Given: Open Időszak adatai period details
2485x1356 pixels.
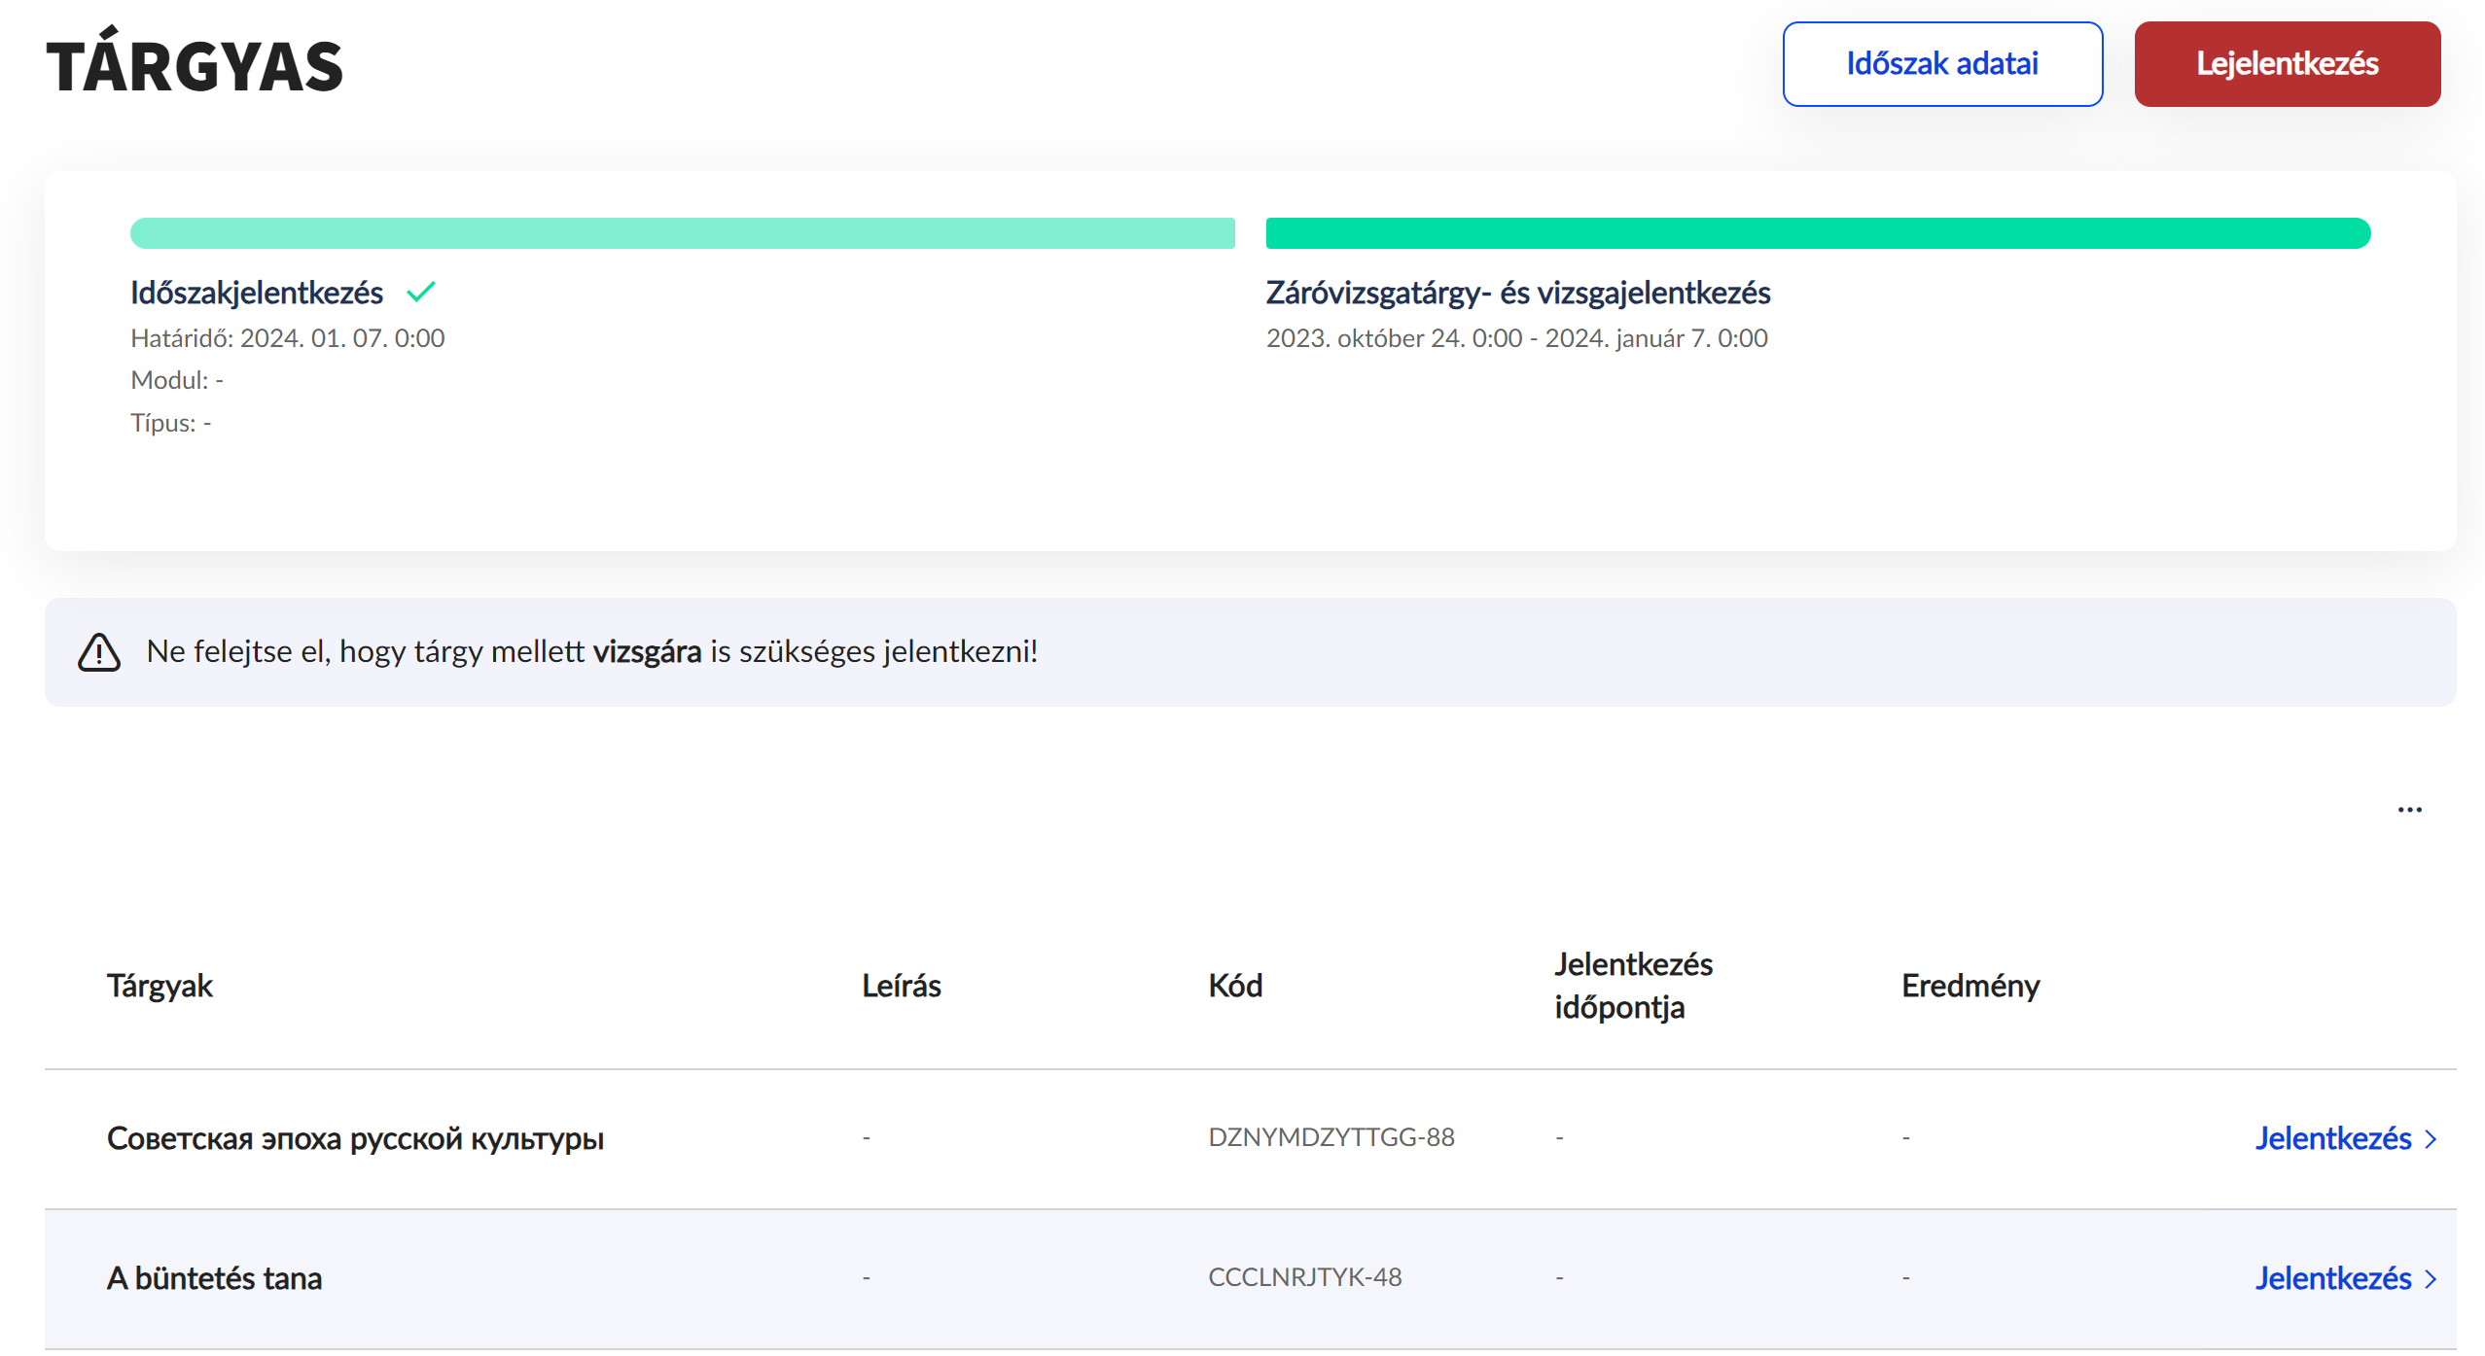Looking at the screenshot, I should pos(1941,64).
